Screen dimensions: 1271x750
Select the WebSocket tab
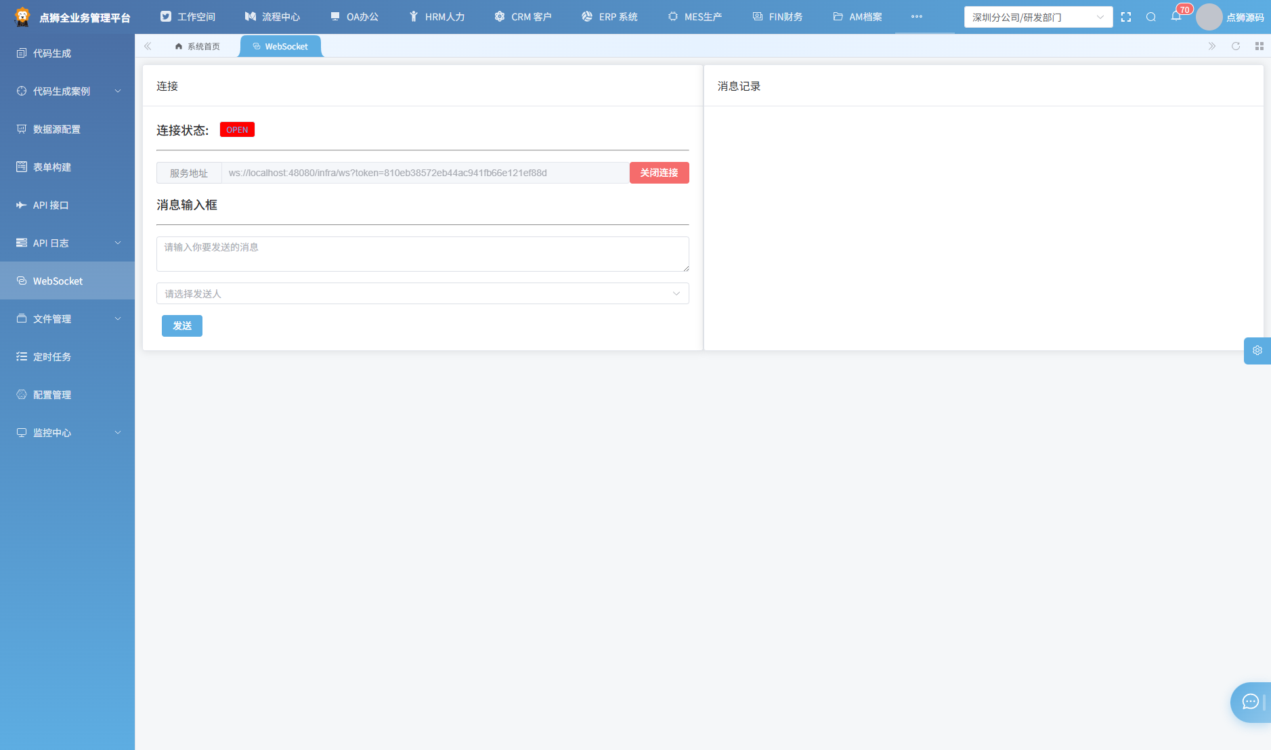pyautogui.click(x=280, y=46)
